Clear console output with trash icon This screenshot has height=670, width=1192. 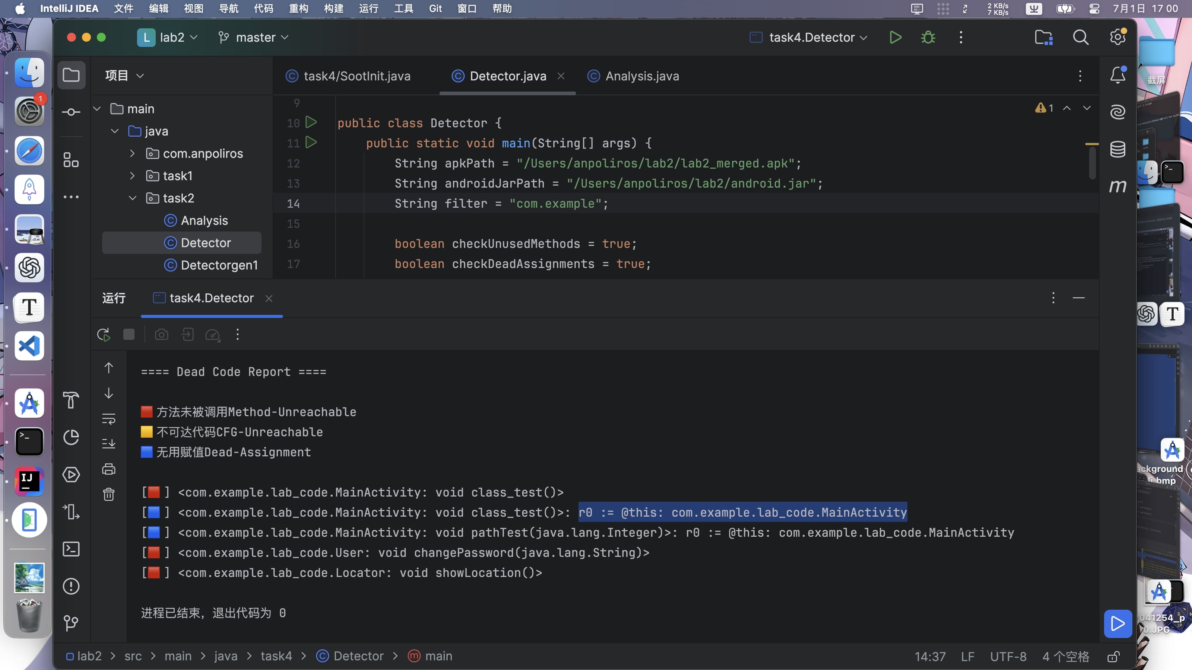(x=109, y=495)
